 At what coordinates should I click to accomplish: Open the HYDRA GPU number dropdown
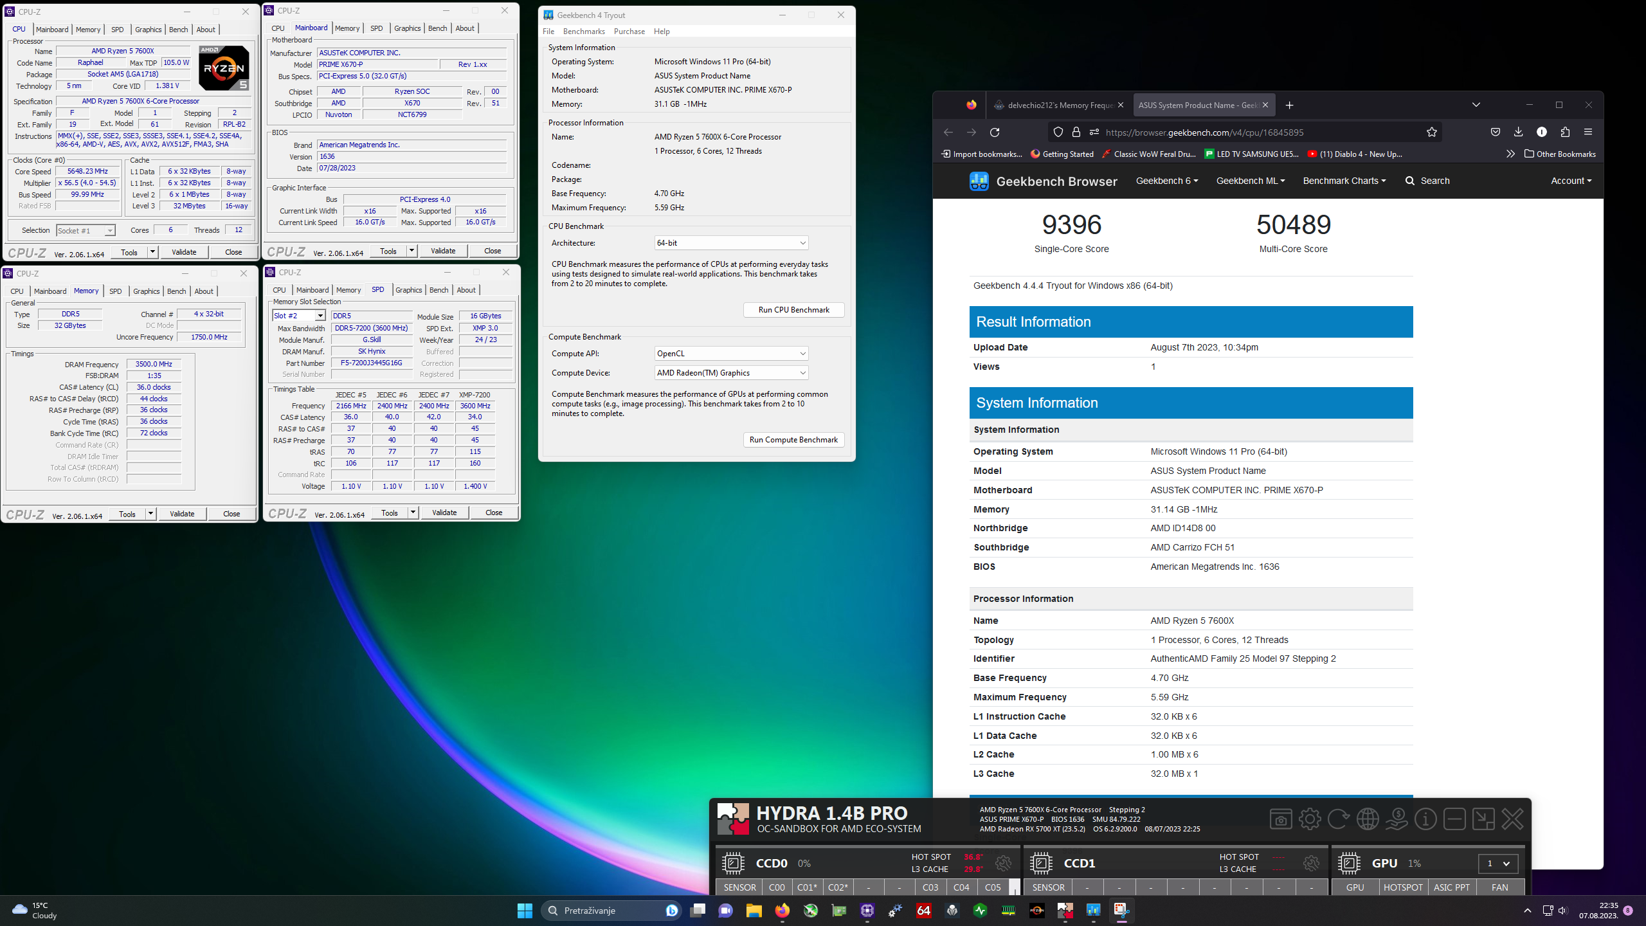click(x=1498, y=864)
